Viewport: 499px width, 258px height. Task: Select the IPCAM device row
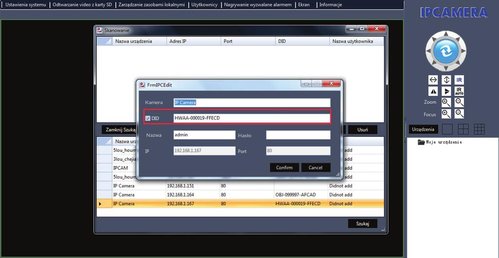(x=121, y=168)
